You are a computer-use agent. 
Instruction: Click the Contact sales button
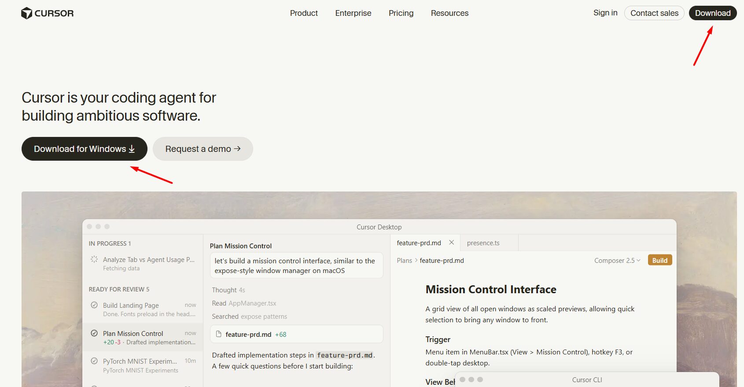click(x=654, y=13)
